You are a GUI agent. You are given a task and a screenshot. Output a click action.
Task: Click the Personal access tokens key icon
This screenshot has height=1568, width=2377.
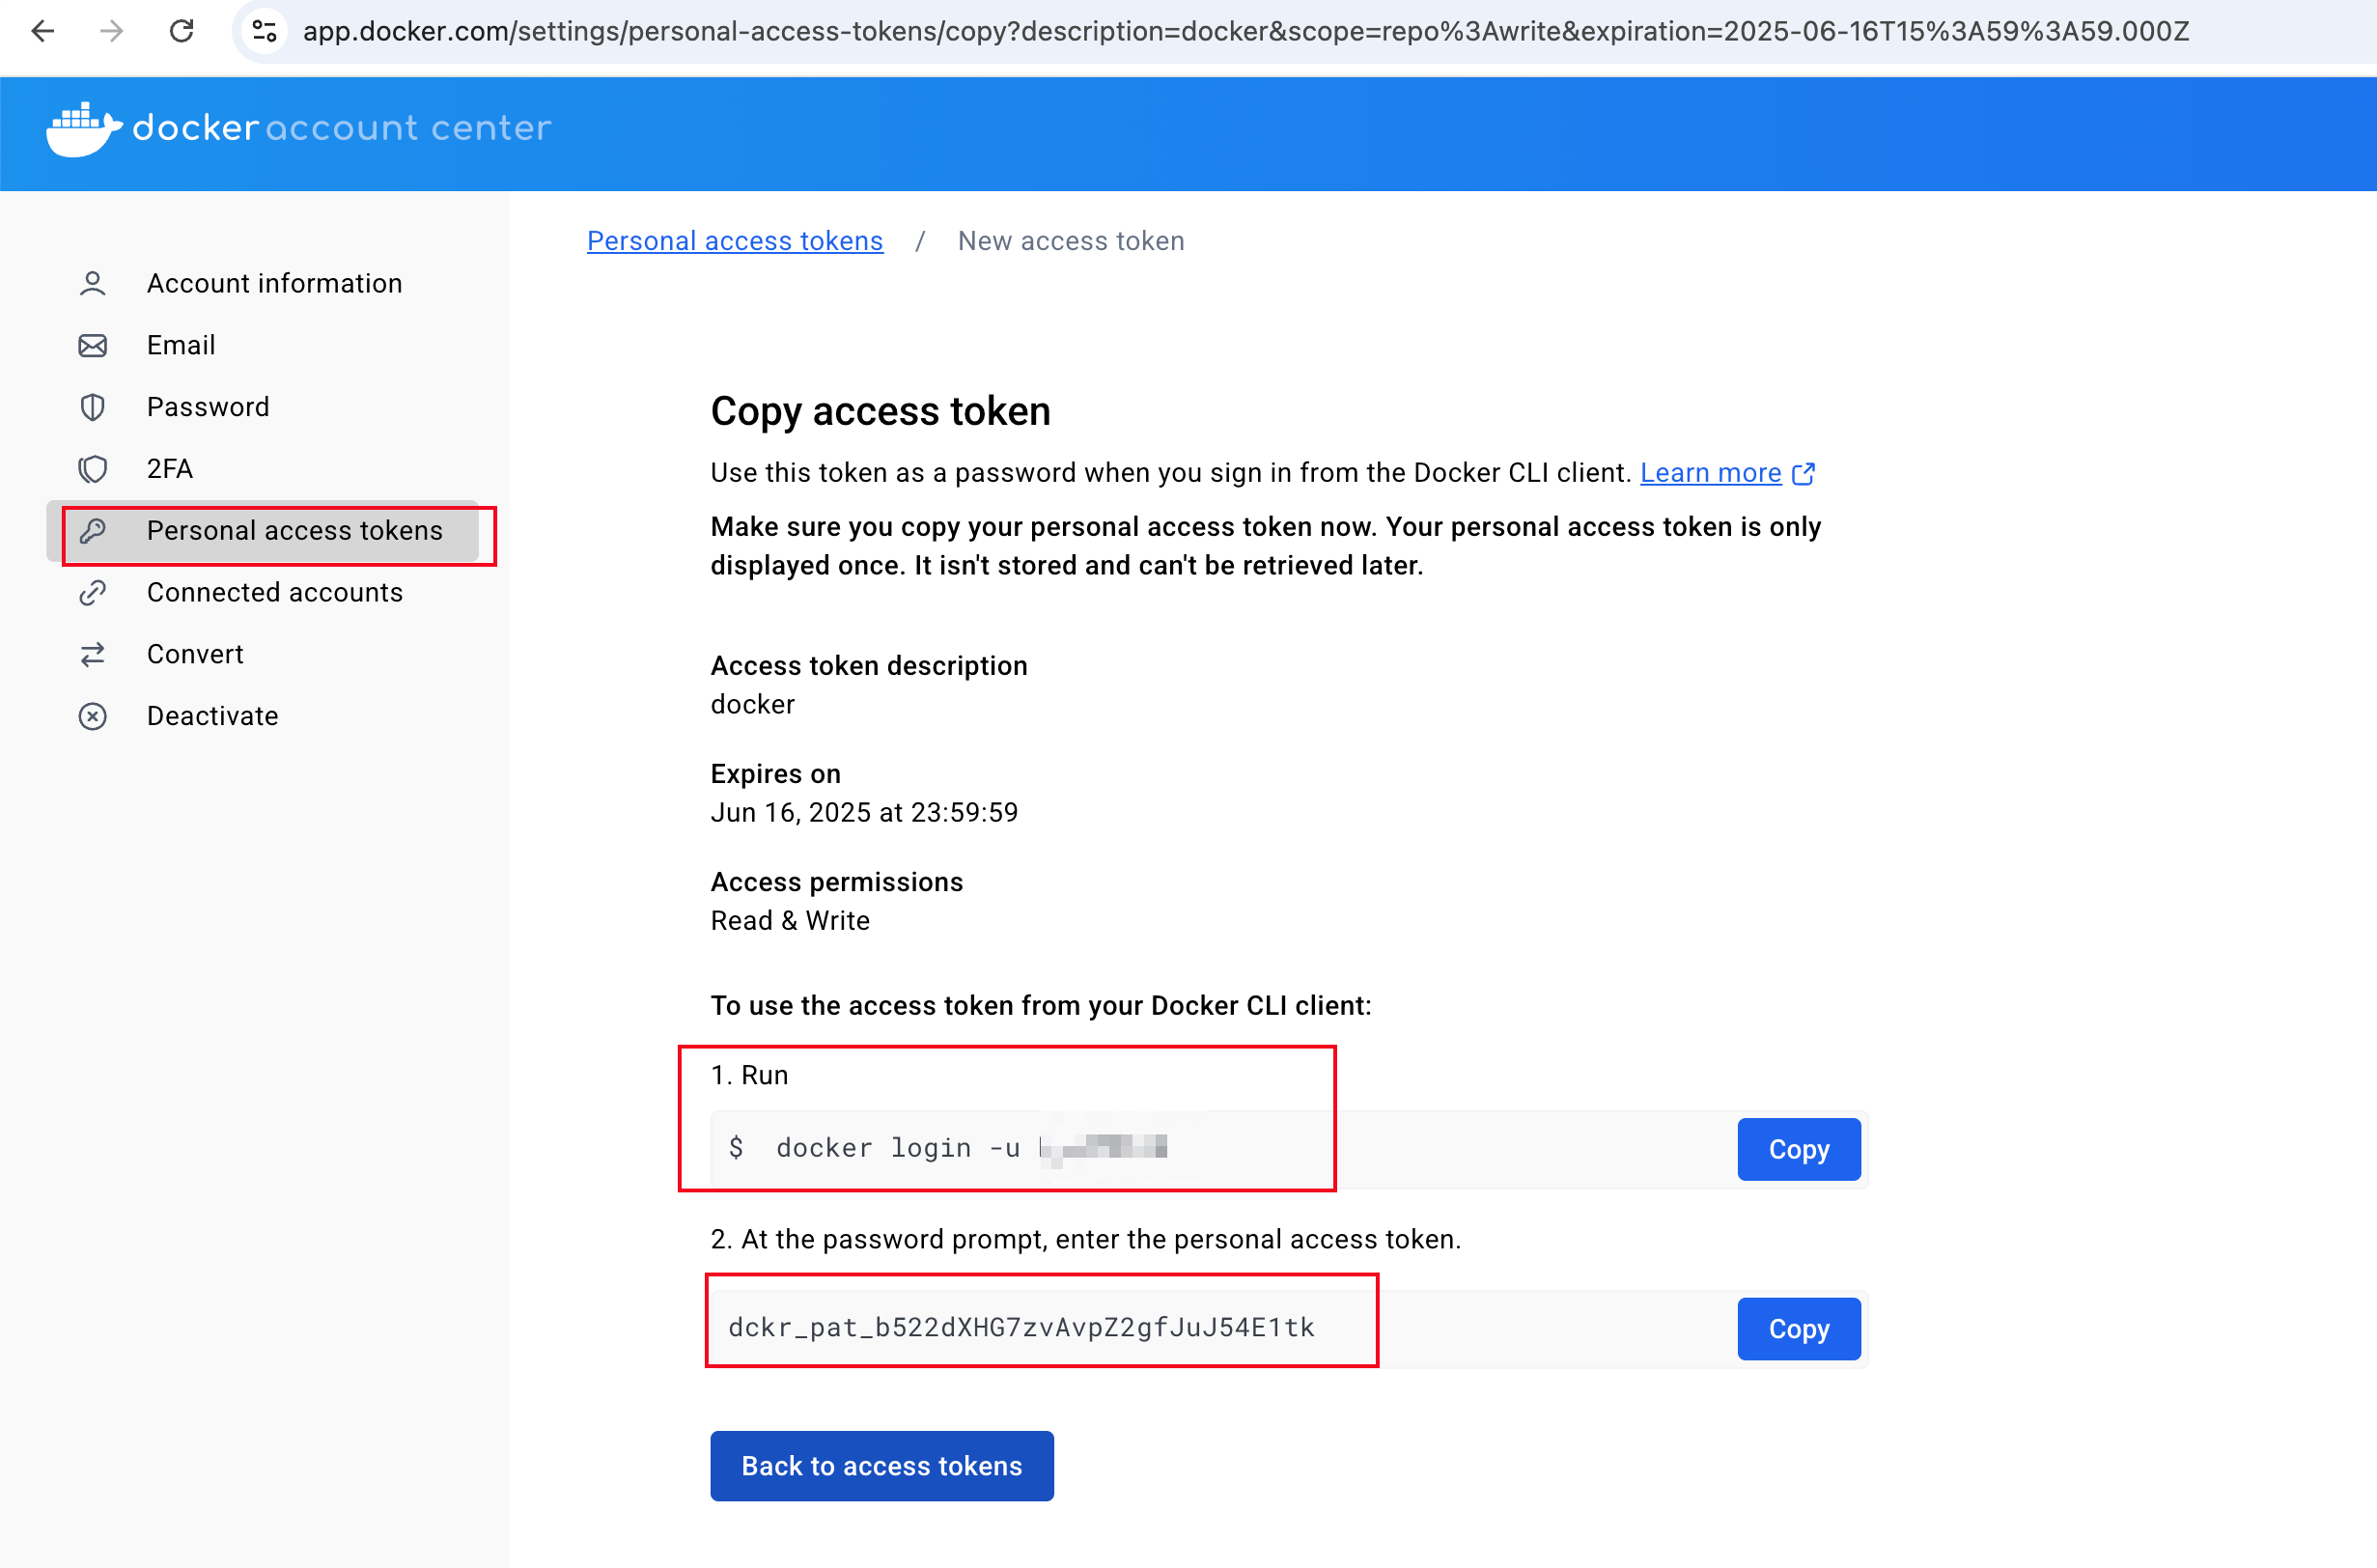click(93, 531)
